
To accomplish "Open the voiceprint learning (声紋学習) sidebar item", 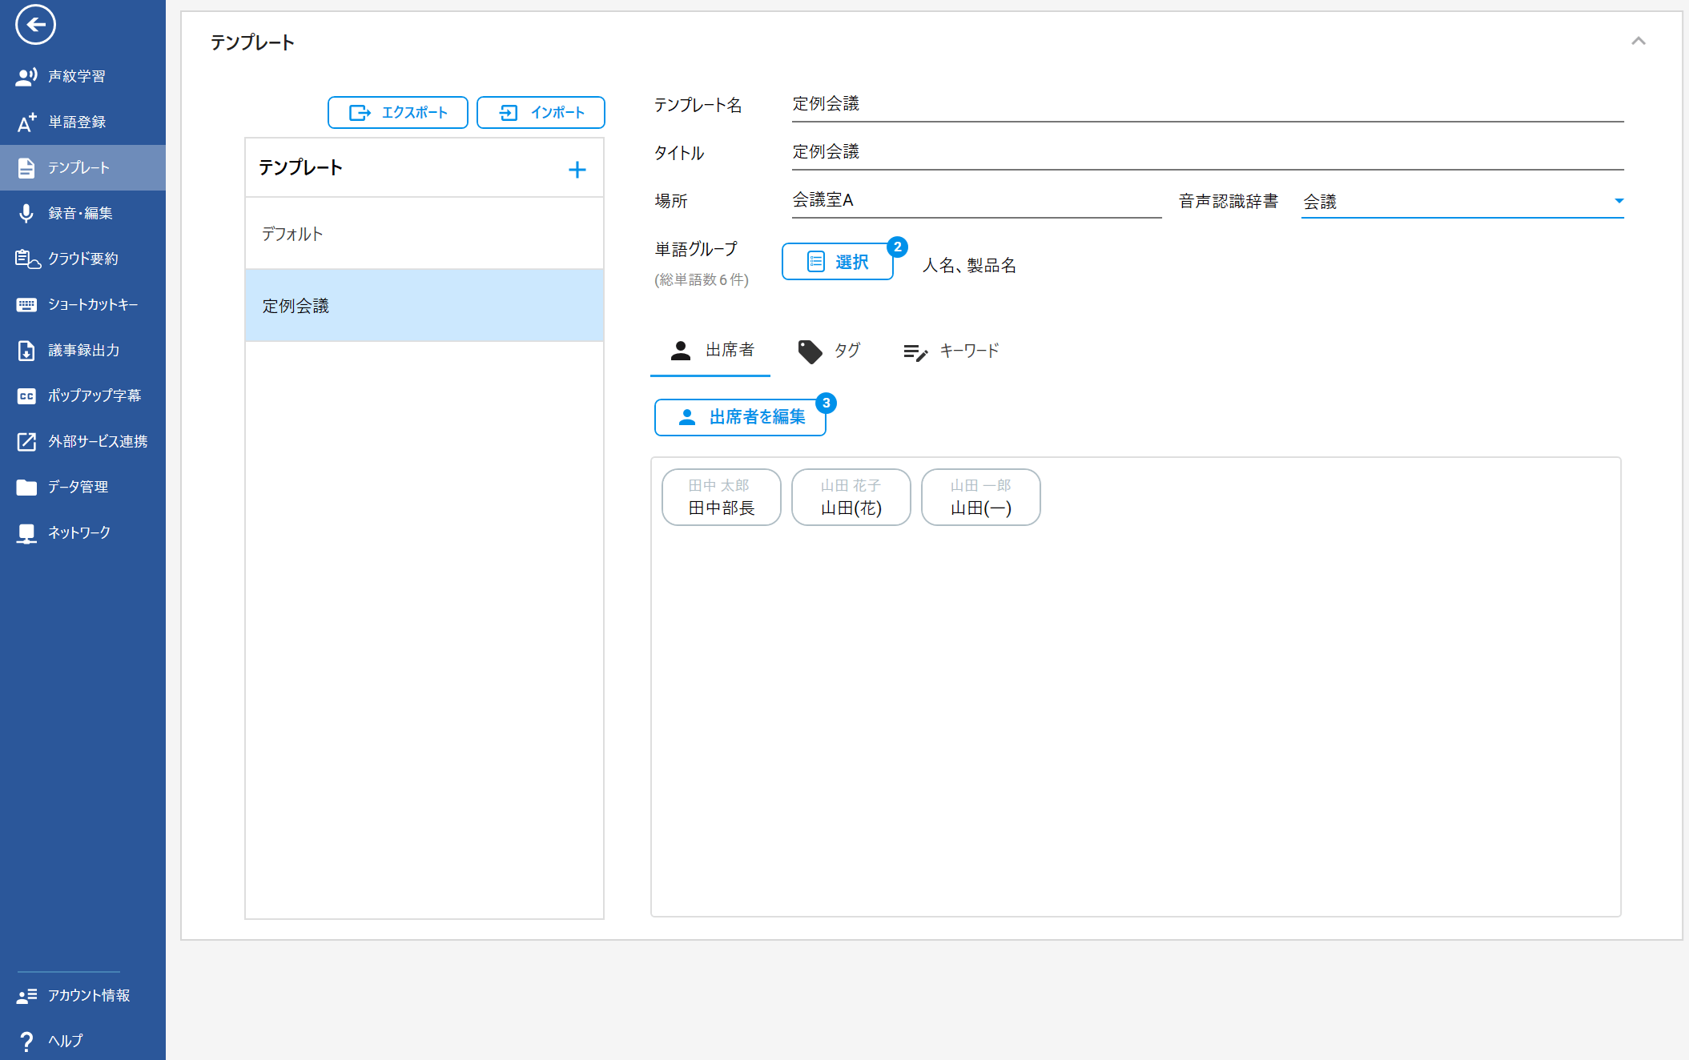I will [x=76, y=76].
